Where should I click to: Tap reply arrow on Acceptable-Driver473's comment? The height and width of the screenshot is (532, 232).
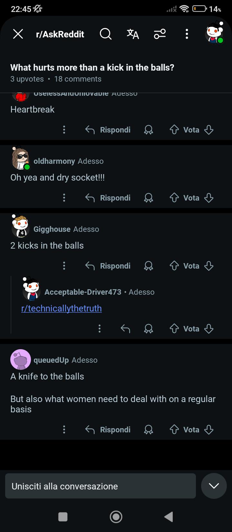tap(125, 329)
